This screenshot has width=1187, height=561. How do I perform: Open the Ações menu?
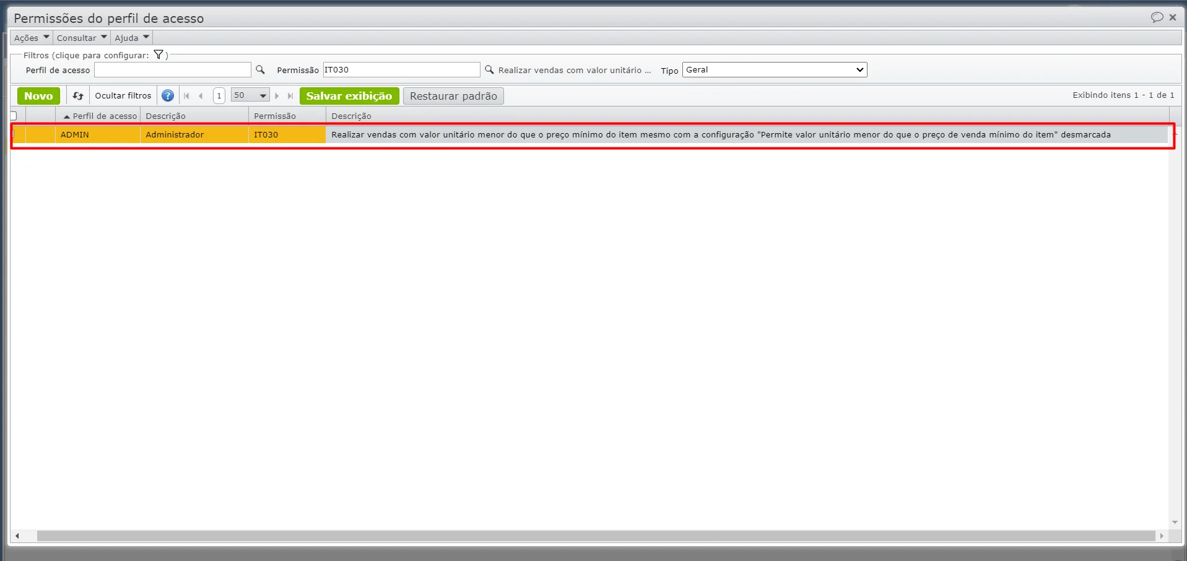tap(32, 38)
